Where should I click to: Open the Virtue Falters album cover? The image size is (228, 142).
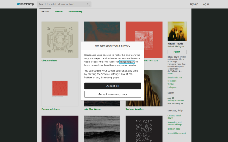click(x=60, y=40)
